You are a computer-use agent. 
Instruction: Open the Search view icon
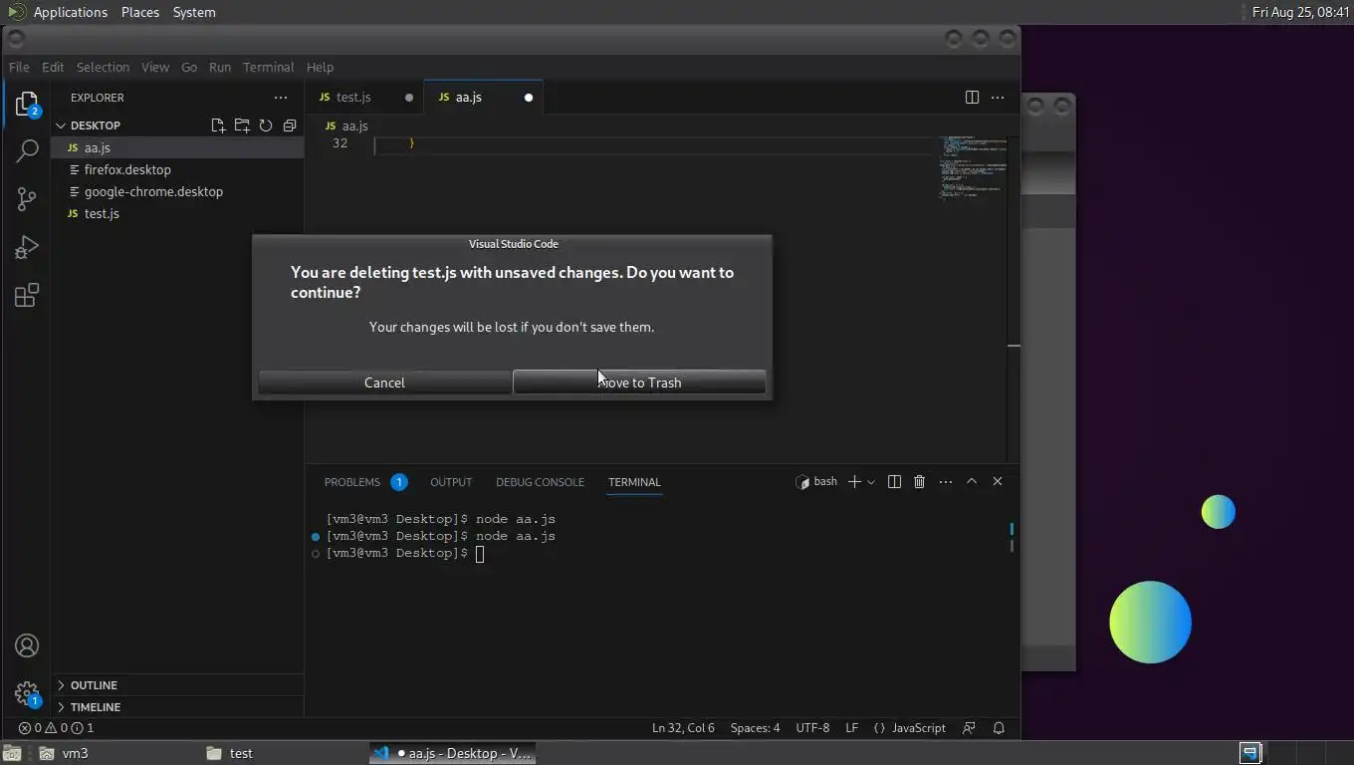pyautogui.click(x=27, y=151)
